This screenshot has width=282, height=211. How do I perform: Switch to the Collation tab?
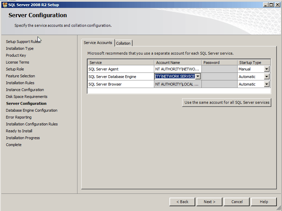(123, 43)
